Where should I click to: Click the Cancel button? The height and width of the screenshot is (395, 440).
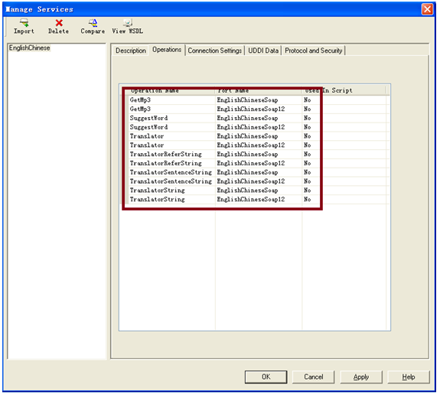pos(314,377)
